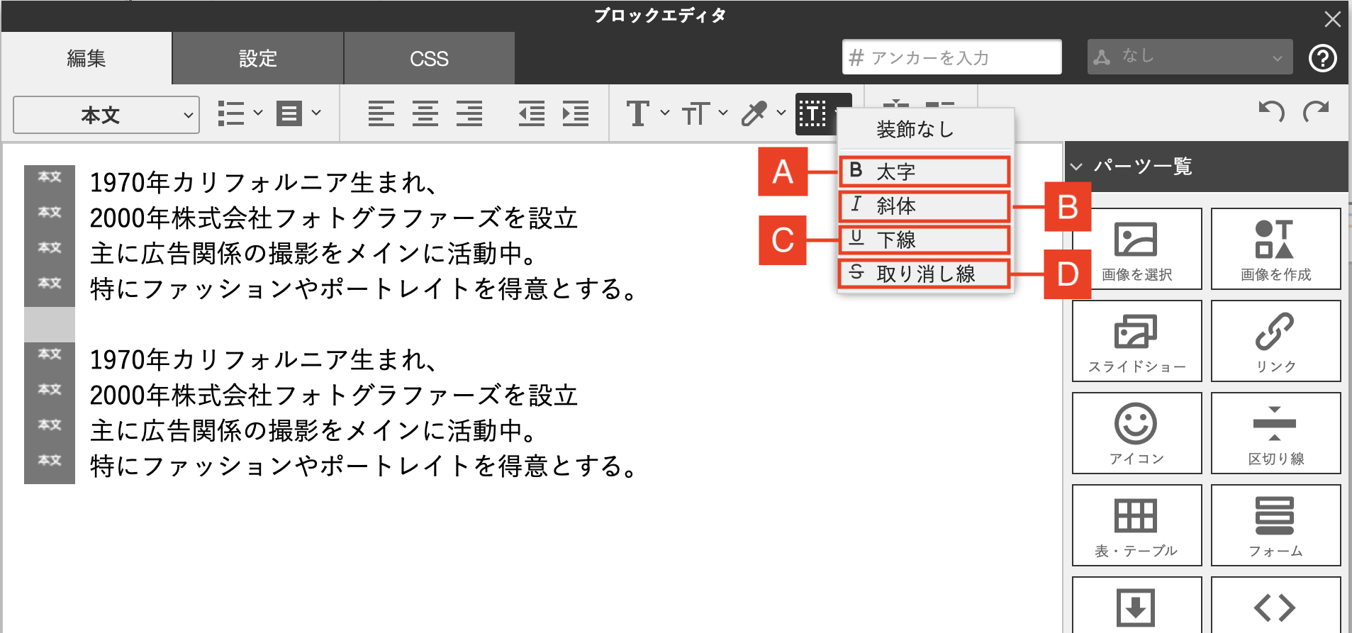Screen dimensions: 1352x633
Task: Click the text decoration icon
Action: pyautogui.click(x=812, y=113)
